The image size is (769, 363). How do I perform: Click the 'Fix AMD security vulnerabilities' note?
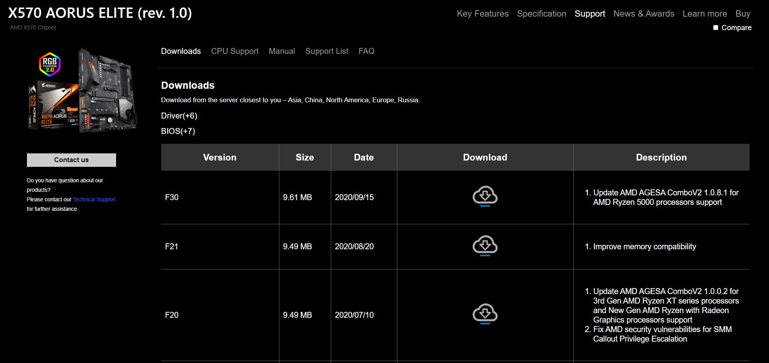click(x=662, y=334)
